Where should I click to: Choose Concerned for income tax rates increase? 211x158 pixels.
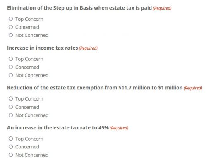[11, 67]
